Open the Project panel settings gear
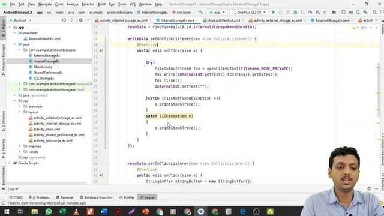The width and height of the screenshot is (384, 216). click(80, 20)
